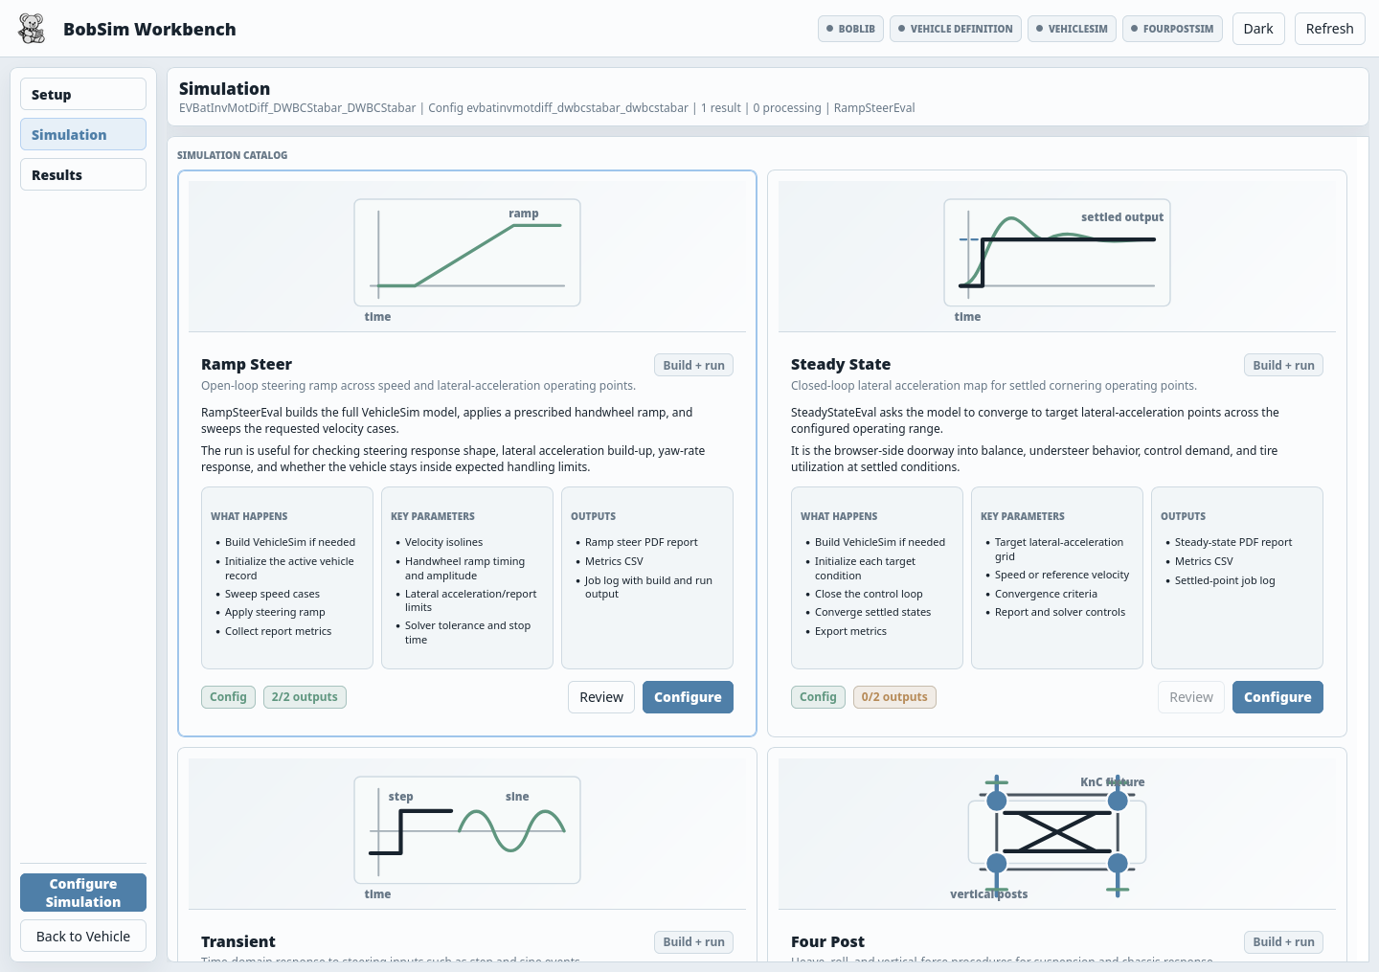
Task: Click the BobSim teddy bear logo
Action: (33, 29)
